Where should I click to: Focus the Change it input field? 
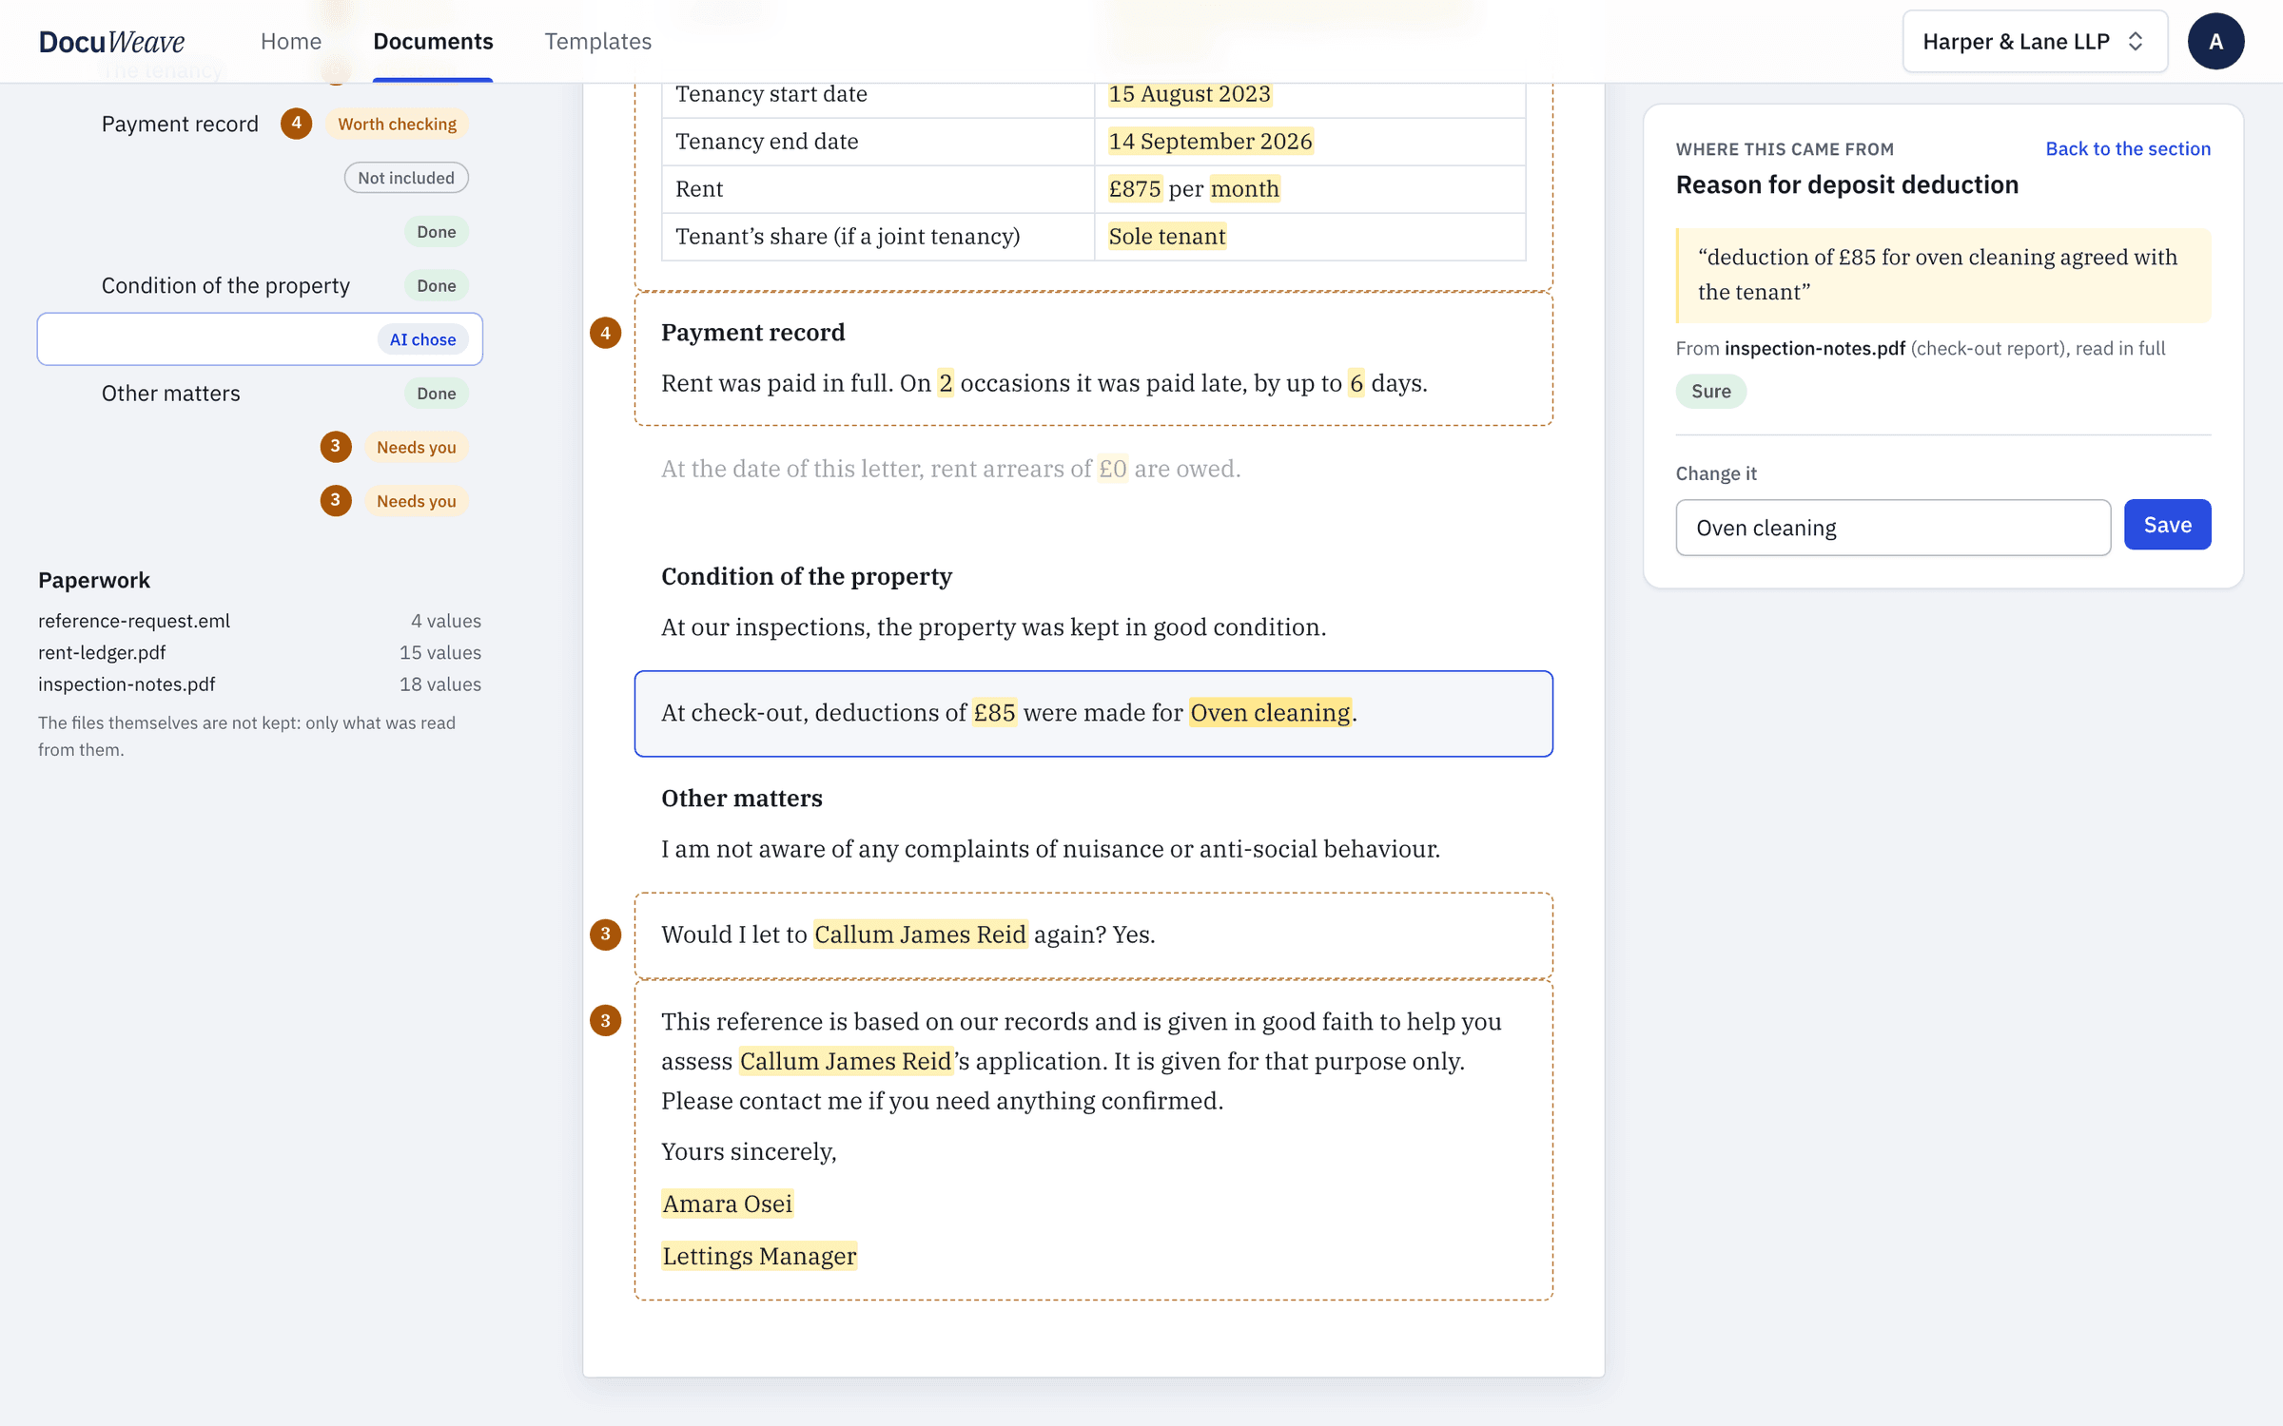pyautogui.click(x=1893, y=528)
